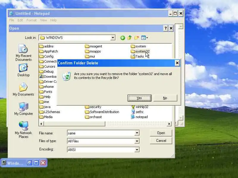238x178 pixels.
Task: Open My Network Places shortcut
Action: click(x=24, y=130)
